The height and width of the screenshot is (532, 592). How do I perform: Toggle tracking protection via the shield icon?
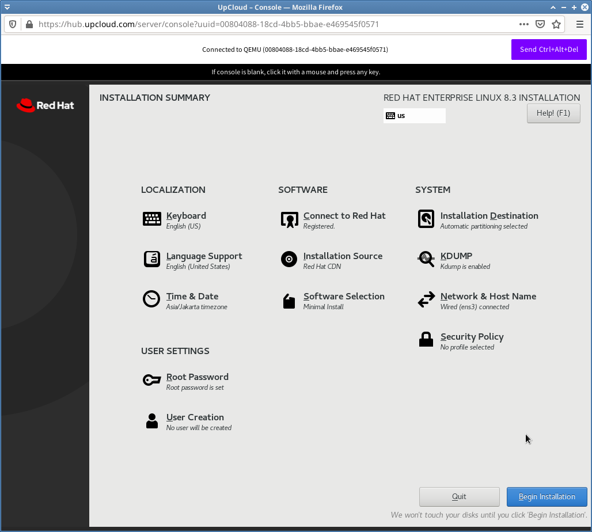tap(12, 24)
